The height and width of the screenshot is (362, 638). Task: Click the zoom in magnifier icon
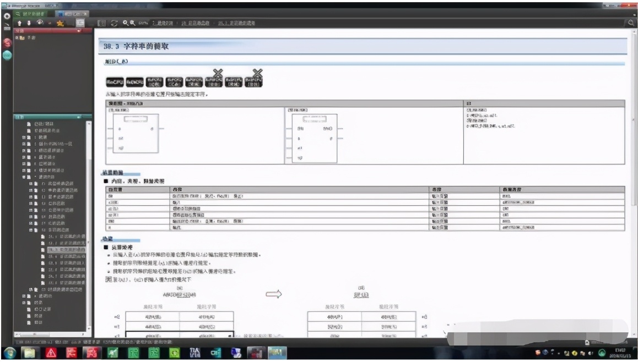pos(126,23)
